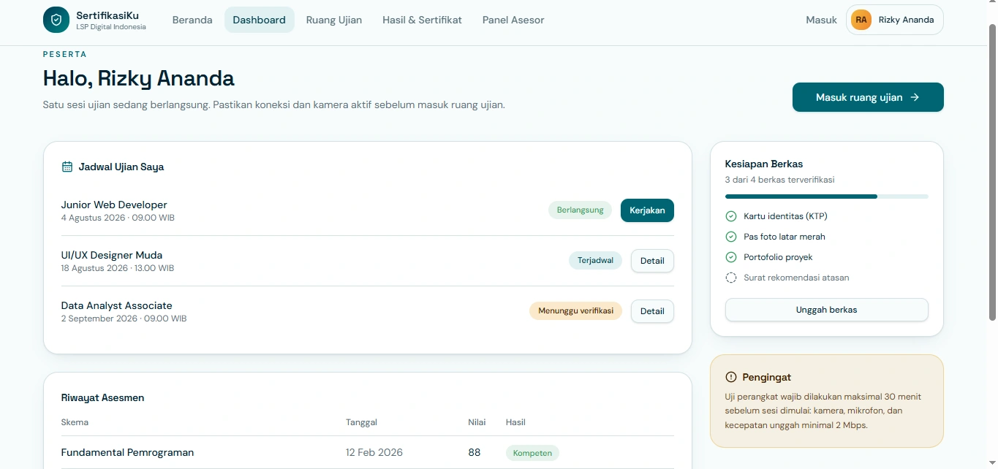Select the UI/UX Designer Muda title

(112, 255)
